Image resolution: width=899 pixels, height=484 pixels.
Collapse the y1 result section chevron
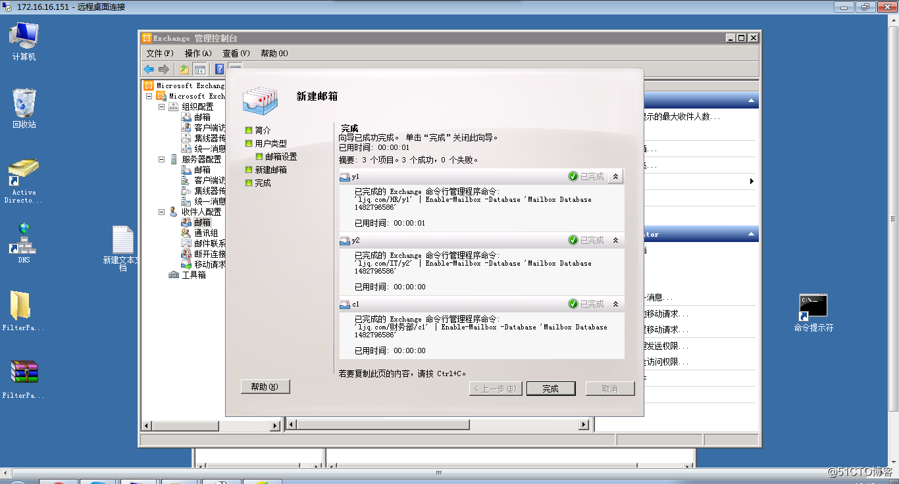pyautogui.click(x=615, y=176)
